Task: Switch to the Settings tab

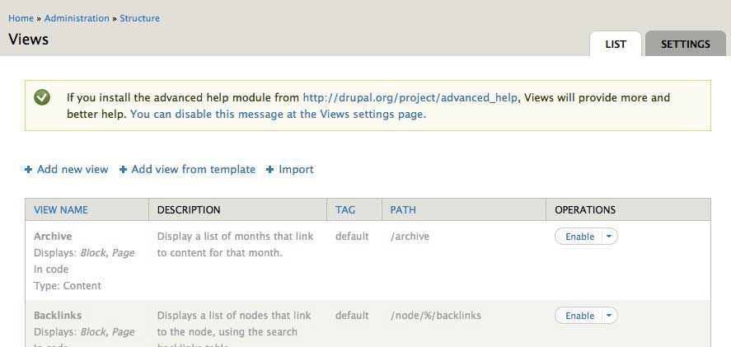Action: 685,45
